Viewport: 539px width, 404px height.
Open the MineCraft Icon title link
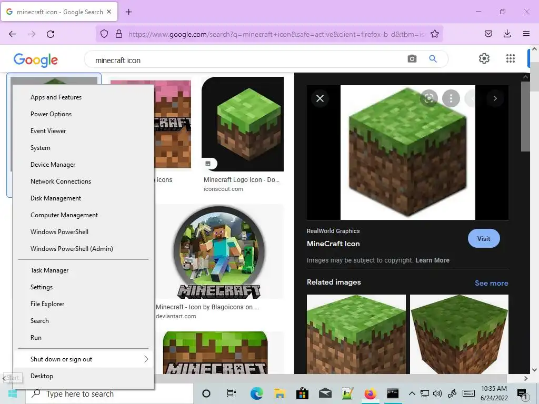[x=333, y=244]
